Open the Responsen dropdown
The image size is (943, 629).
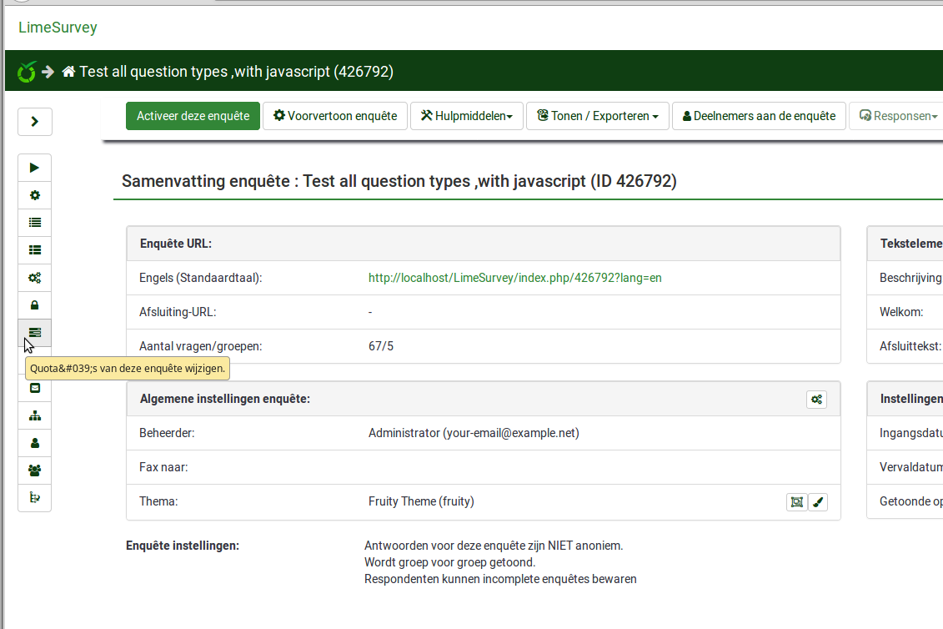click(x=897, y=116)
